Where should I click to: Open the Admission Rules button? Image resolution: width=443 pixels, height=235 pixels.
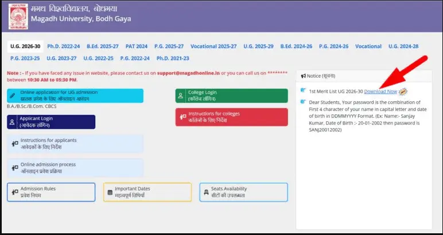pyautogui.click(x=51, y=192)
